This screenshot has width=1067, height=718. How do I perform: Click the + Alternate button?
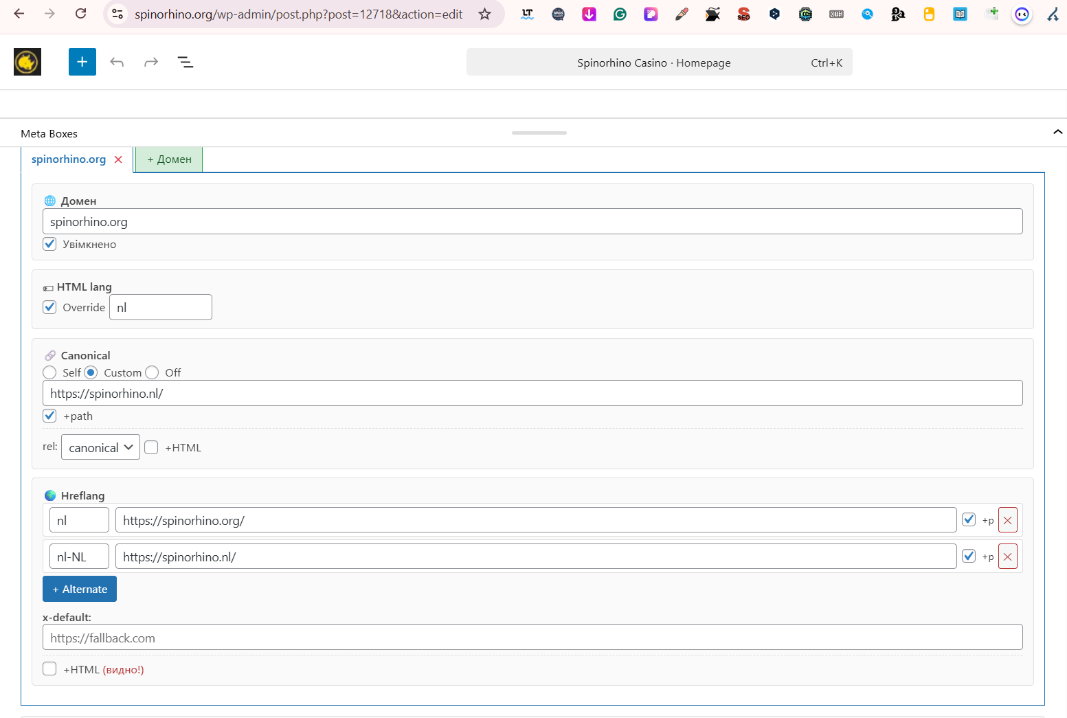point(80,589)
